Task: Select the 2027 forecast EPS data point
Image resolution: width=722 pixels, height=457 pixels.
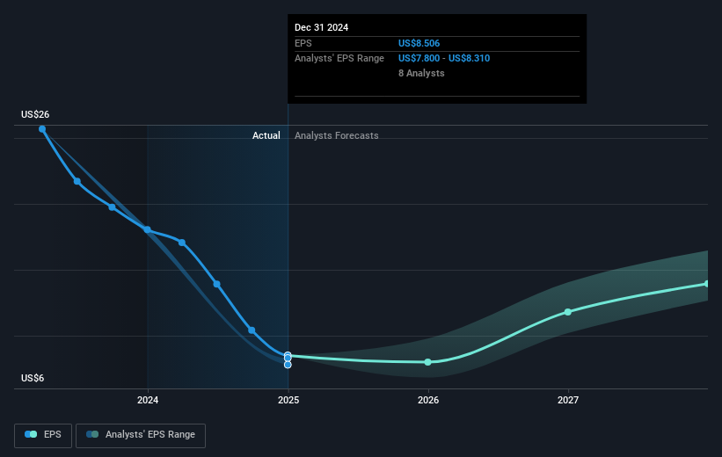Action: tap(568, 312)
